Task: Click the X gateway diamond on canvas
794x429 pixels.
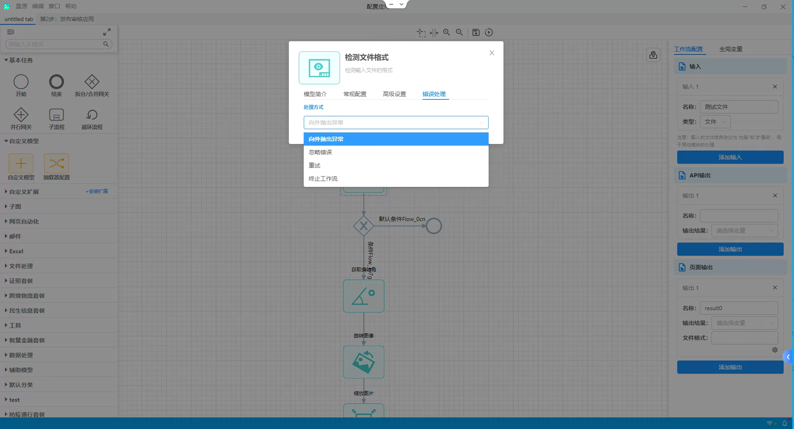Action: coord(364,226)
